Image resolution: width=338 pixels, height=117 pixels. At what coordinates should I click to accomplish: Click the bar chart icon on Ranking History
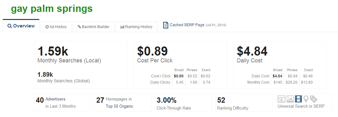[122, 27]
